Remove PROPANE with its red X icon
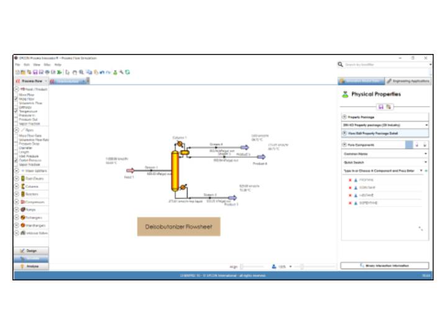Viewport: 447px width, 335px height. click(x=350, y=180)
